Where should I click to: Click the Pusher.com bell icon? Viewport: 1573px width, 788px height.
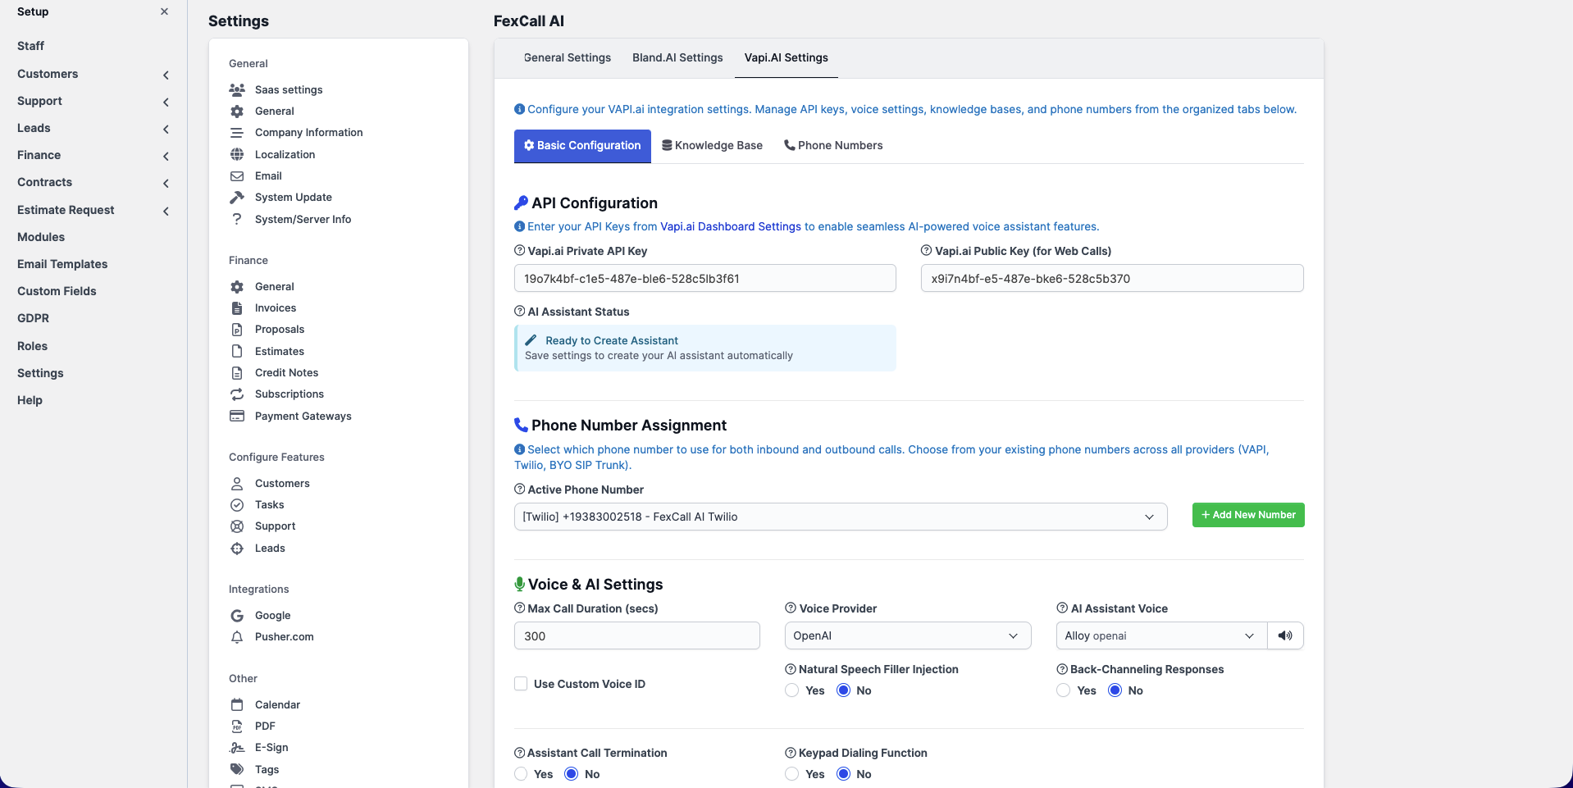click(x=237, y=637)
